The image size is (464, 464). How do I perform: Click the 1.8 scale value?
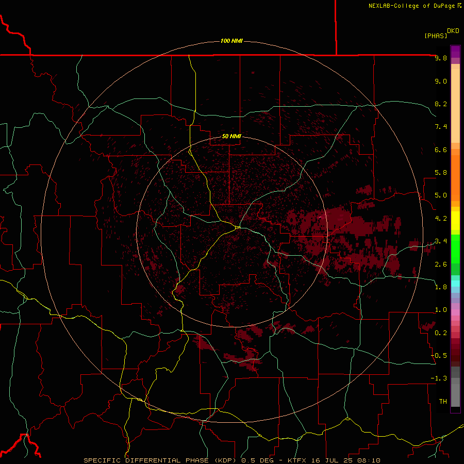pos(441,287)
